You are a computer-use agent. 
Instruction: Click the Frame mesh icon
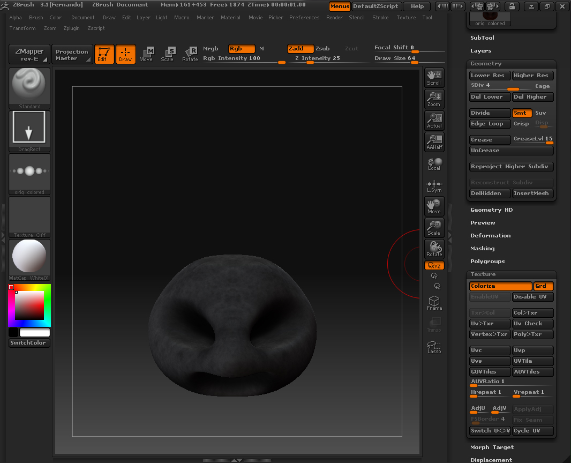(434, 303)
